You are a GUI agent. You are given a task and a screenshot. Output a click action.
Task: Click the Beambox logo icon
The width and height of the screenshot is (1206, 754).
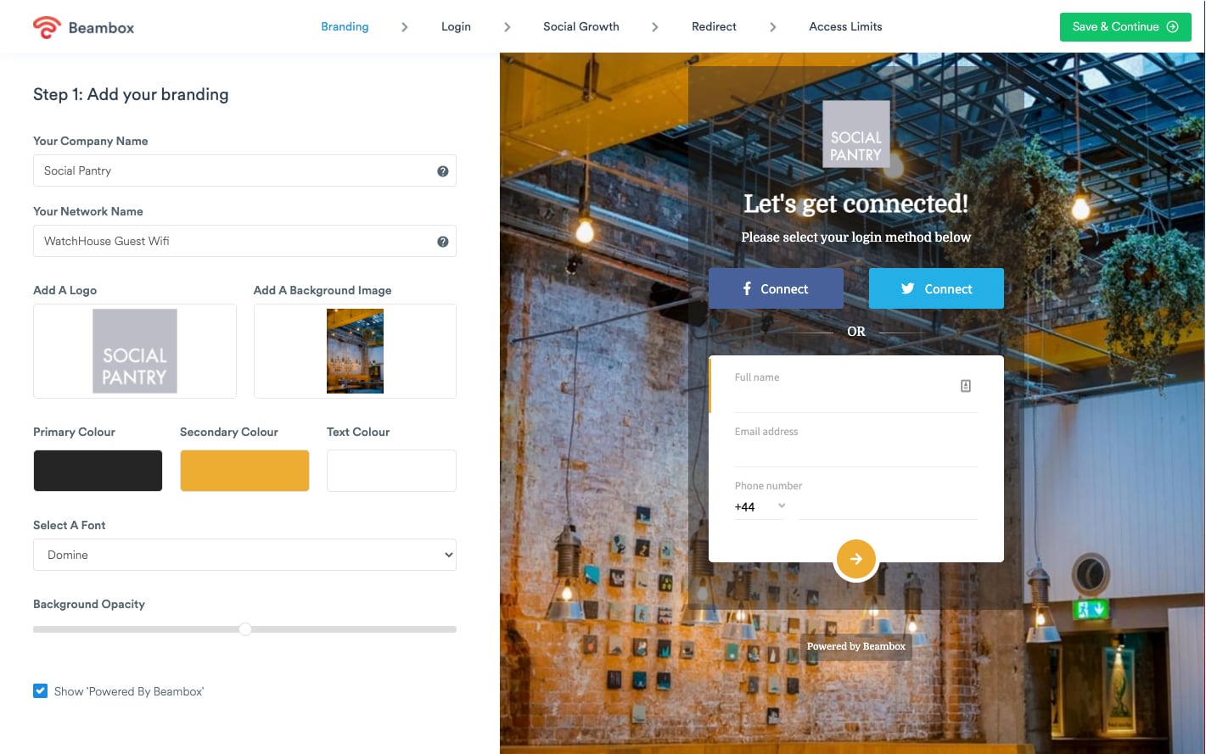click(x=47, y=27)
